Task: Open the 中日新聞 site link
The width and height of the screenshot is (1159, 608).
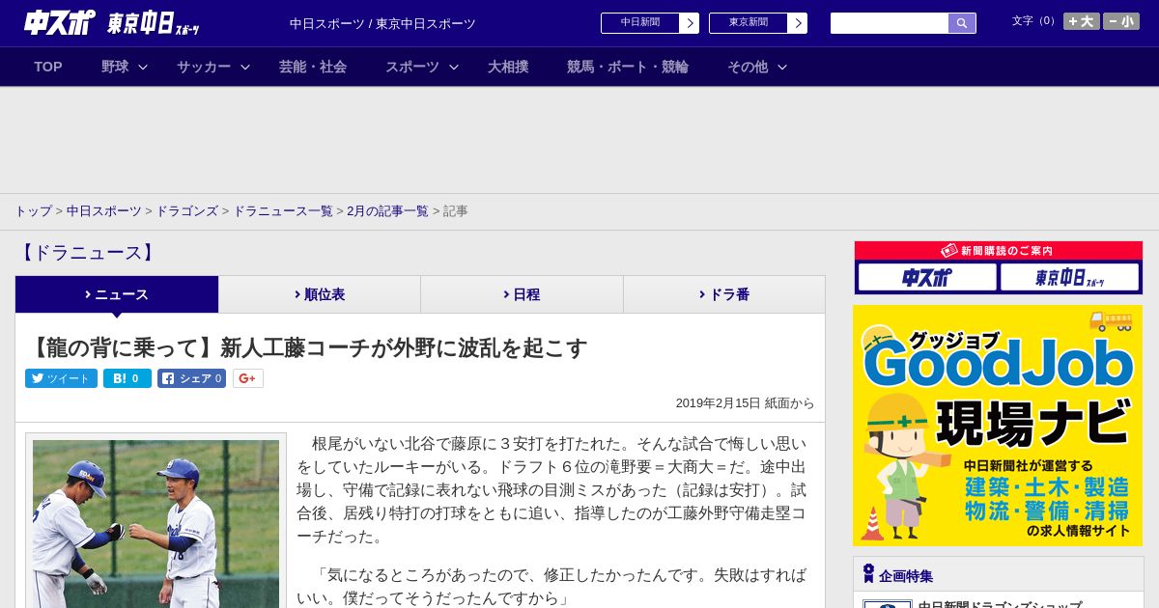Action: 649,23
